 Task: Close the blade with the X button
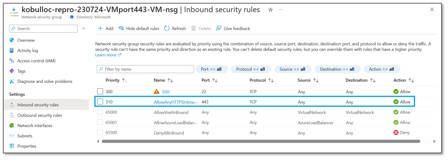point(432,10)
